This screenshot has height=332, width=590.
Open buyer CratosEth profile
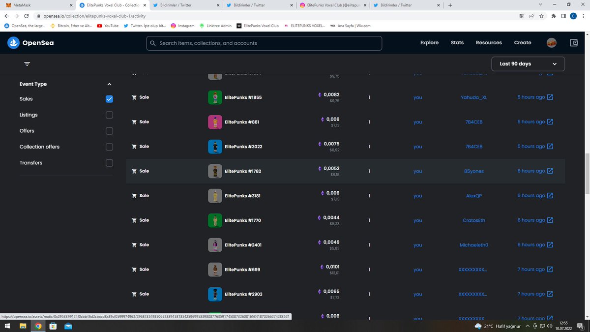[474, 220]
